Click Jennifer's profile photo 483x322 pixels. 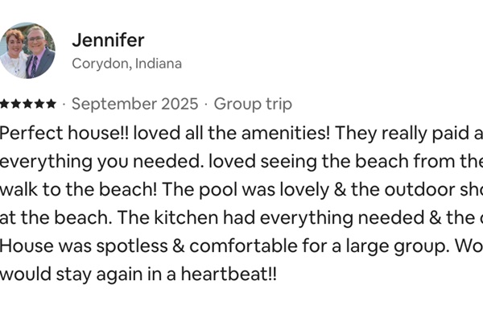(x=28, y=51)
